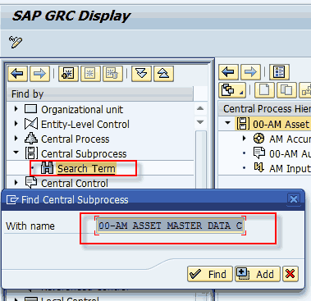Expand Central Process node
The image size is (311, 301).
pyautogui.click(x=16, y=139)
